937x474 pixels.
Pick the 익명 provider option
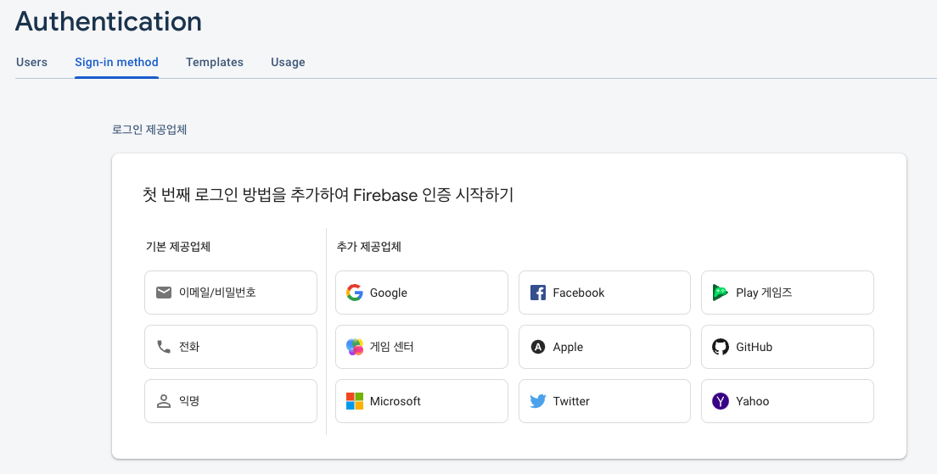point(231,401)
